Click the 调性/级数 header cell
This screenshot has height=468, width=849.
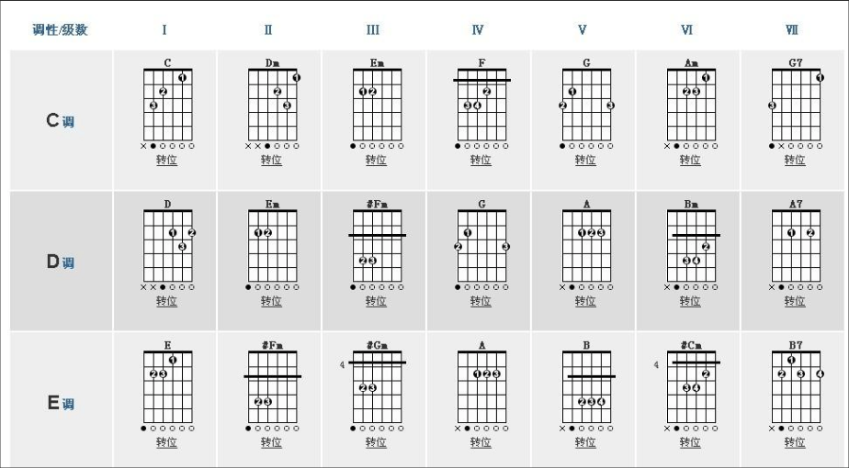[x=60, y=29]
